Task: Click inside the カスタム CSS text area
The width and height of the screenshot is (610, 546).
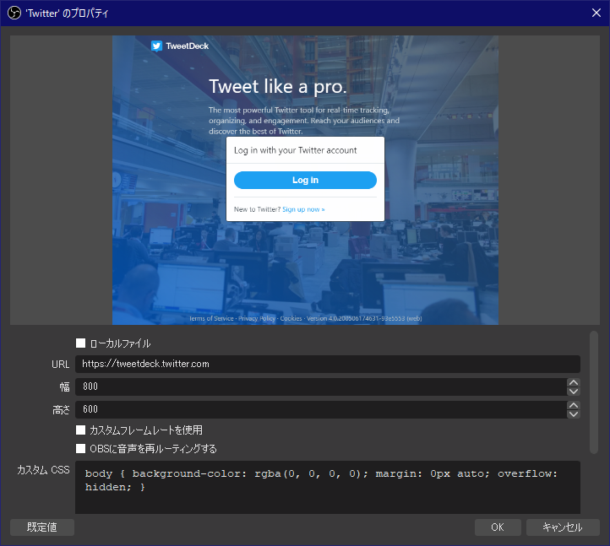Action: tap(328, 487)
